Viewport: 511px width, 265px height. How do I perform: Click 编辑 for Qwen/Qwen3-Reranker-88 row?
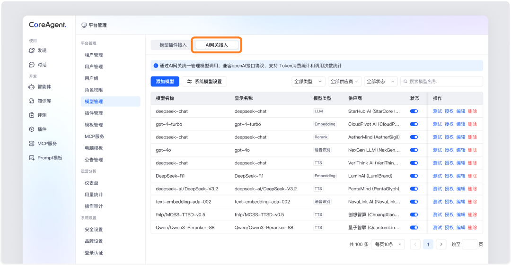click(461, 228)
